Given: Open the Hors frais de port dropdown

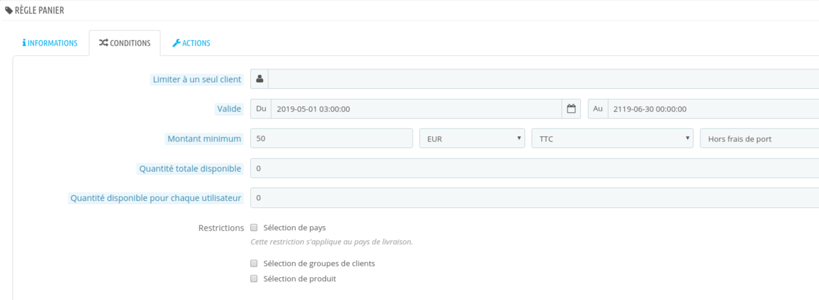Looking at the screenshot, I should (760, 139).
